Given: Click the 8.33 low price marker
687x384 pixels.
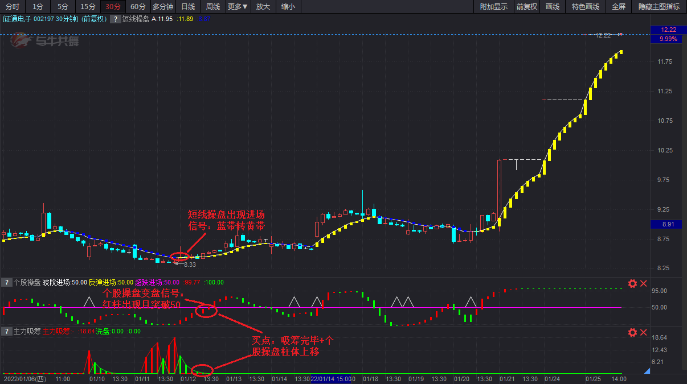Looking at the screenshot, I should [190, 265].
